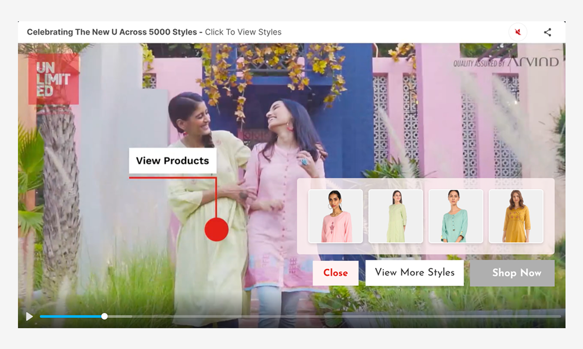Click the View More Styles button
The width and height of the screenshot is (583, 349).
tap(414, 273)
